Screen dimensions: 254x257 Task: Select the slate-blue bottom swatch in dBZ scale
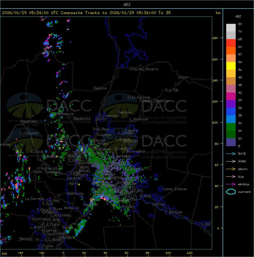tap(231, 142)
